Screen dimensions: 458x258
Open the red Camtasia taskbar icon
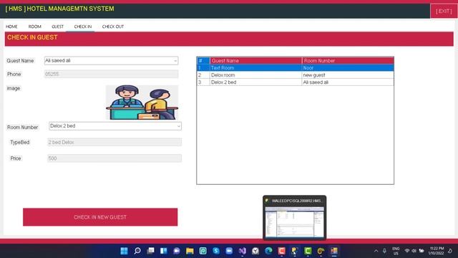281,251
